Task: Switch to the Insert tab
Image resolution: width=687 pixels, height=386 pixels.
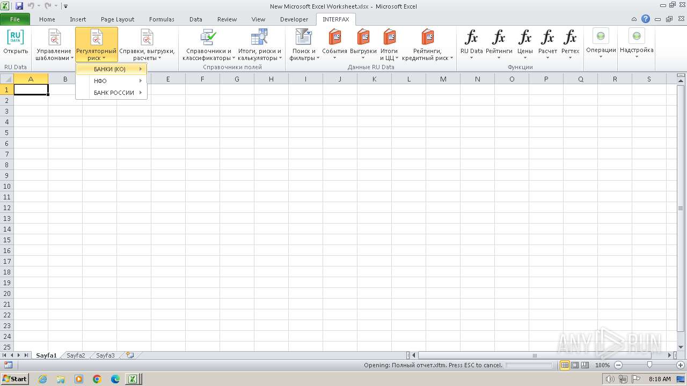Action: tap(78, 19)
